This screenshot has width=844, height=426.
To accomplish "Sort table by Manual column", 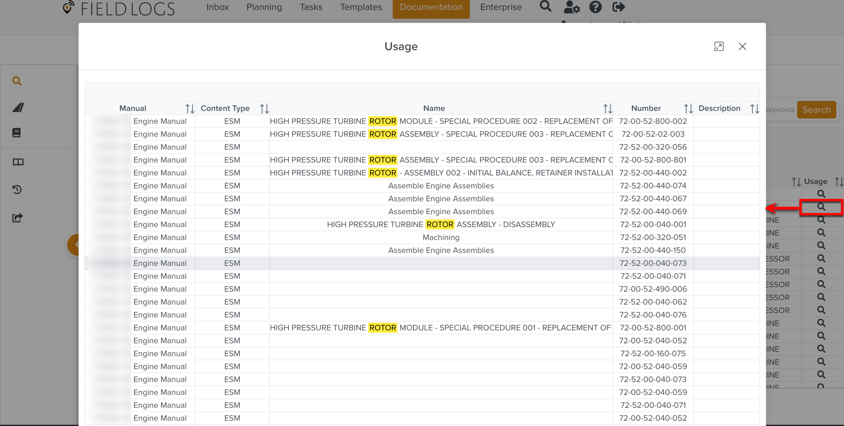I will click(190, 109).
